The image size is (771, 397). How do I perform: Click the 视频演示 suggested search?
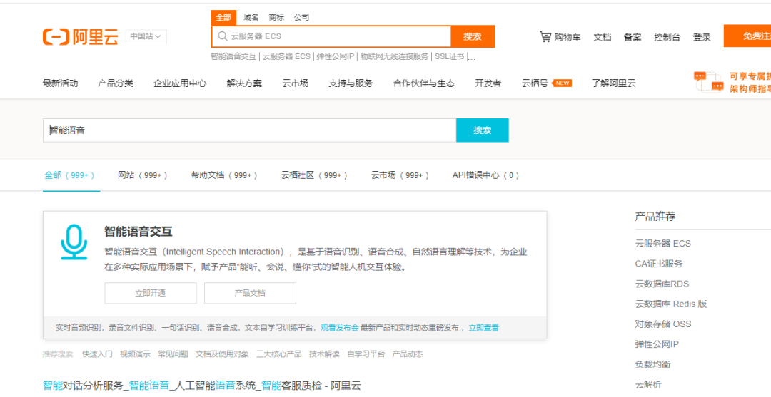pos(135,354)
